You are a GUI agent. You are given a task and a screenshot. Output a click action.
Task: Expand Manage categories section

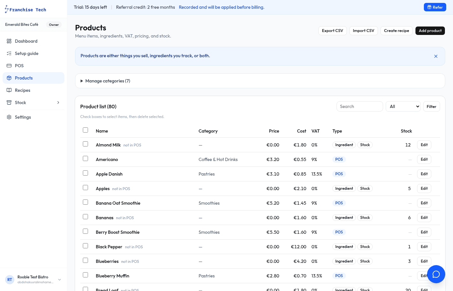[x=105, y=81]
